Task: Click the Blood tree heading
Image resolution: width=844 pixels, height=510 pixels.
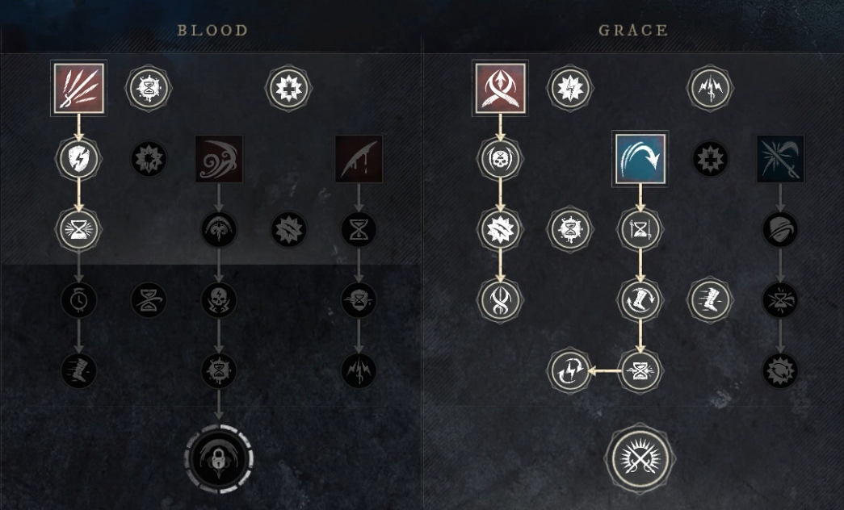Action: coord(212,30)
